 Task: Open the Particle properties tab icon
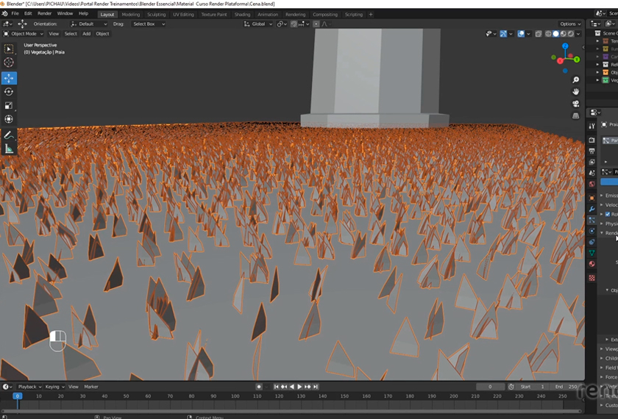[592, 220]
